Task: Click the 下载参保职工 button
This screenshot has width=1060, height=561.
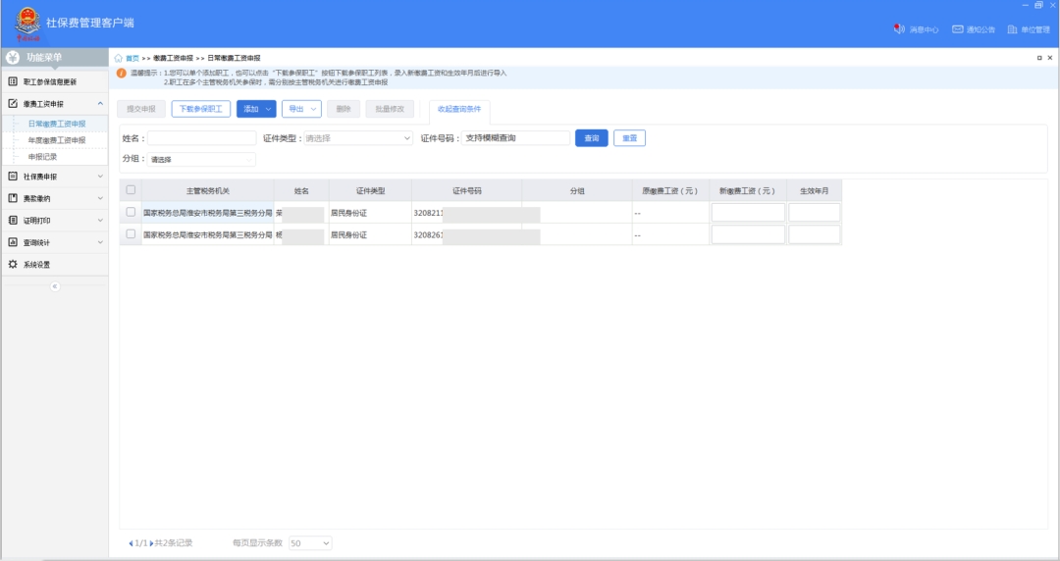Action: 201,109
